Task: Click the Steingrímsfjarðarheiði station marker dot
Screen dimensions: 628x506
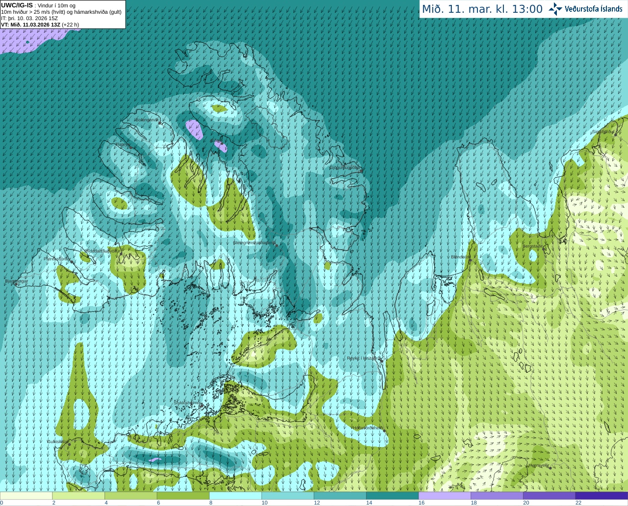Action: (x=276, y=246)
